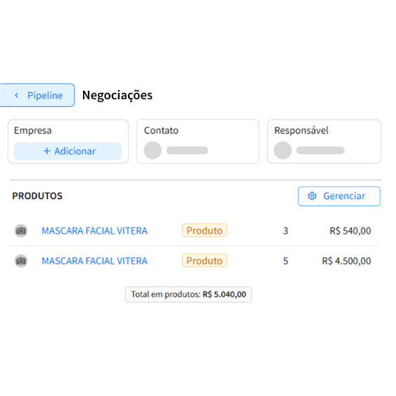Viewport: 396px width, 396px height.
Task: Click the Total em produtos summary box
Action: (x=189, y=294)
